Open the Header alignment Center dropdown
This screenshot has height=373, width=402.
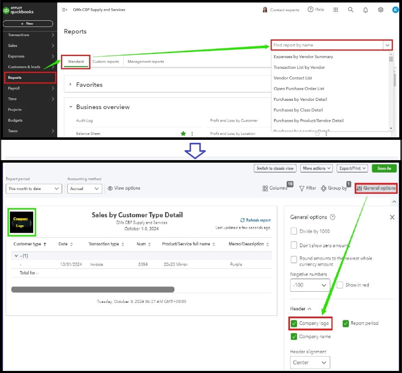[310, 363]
